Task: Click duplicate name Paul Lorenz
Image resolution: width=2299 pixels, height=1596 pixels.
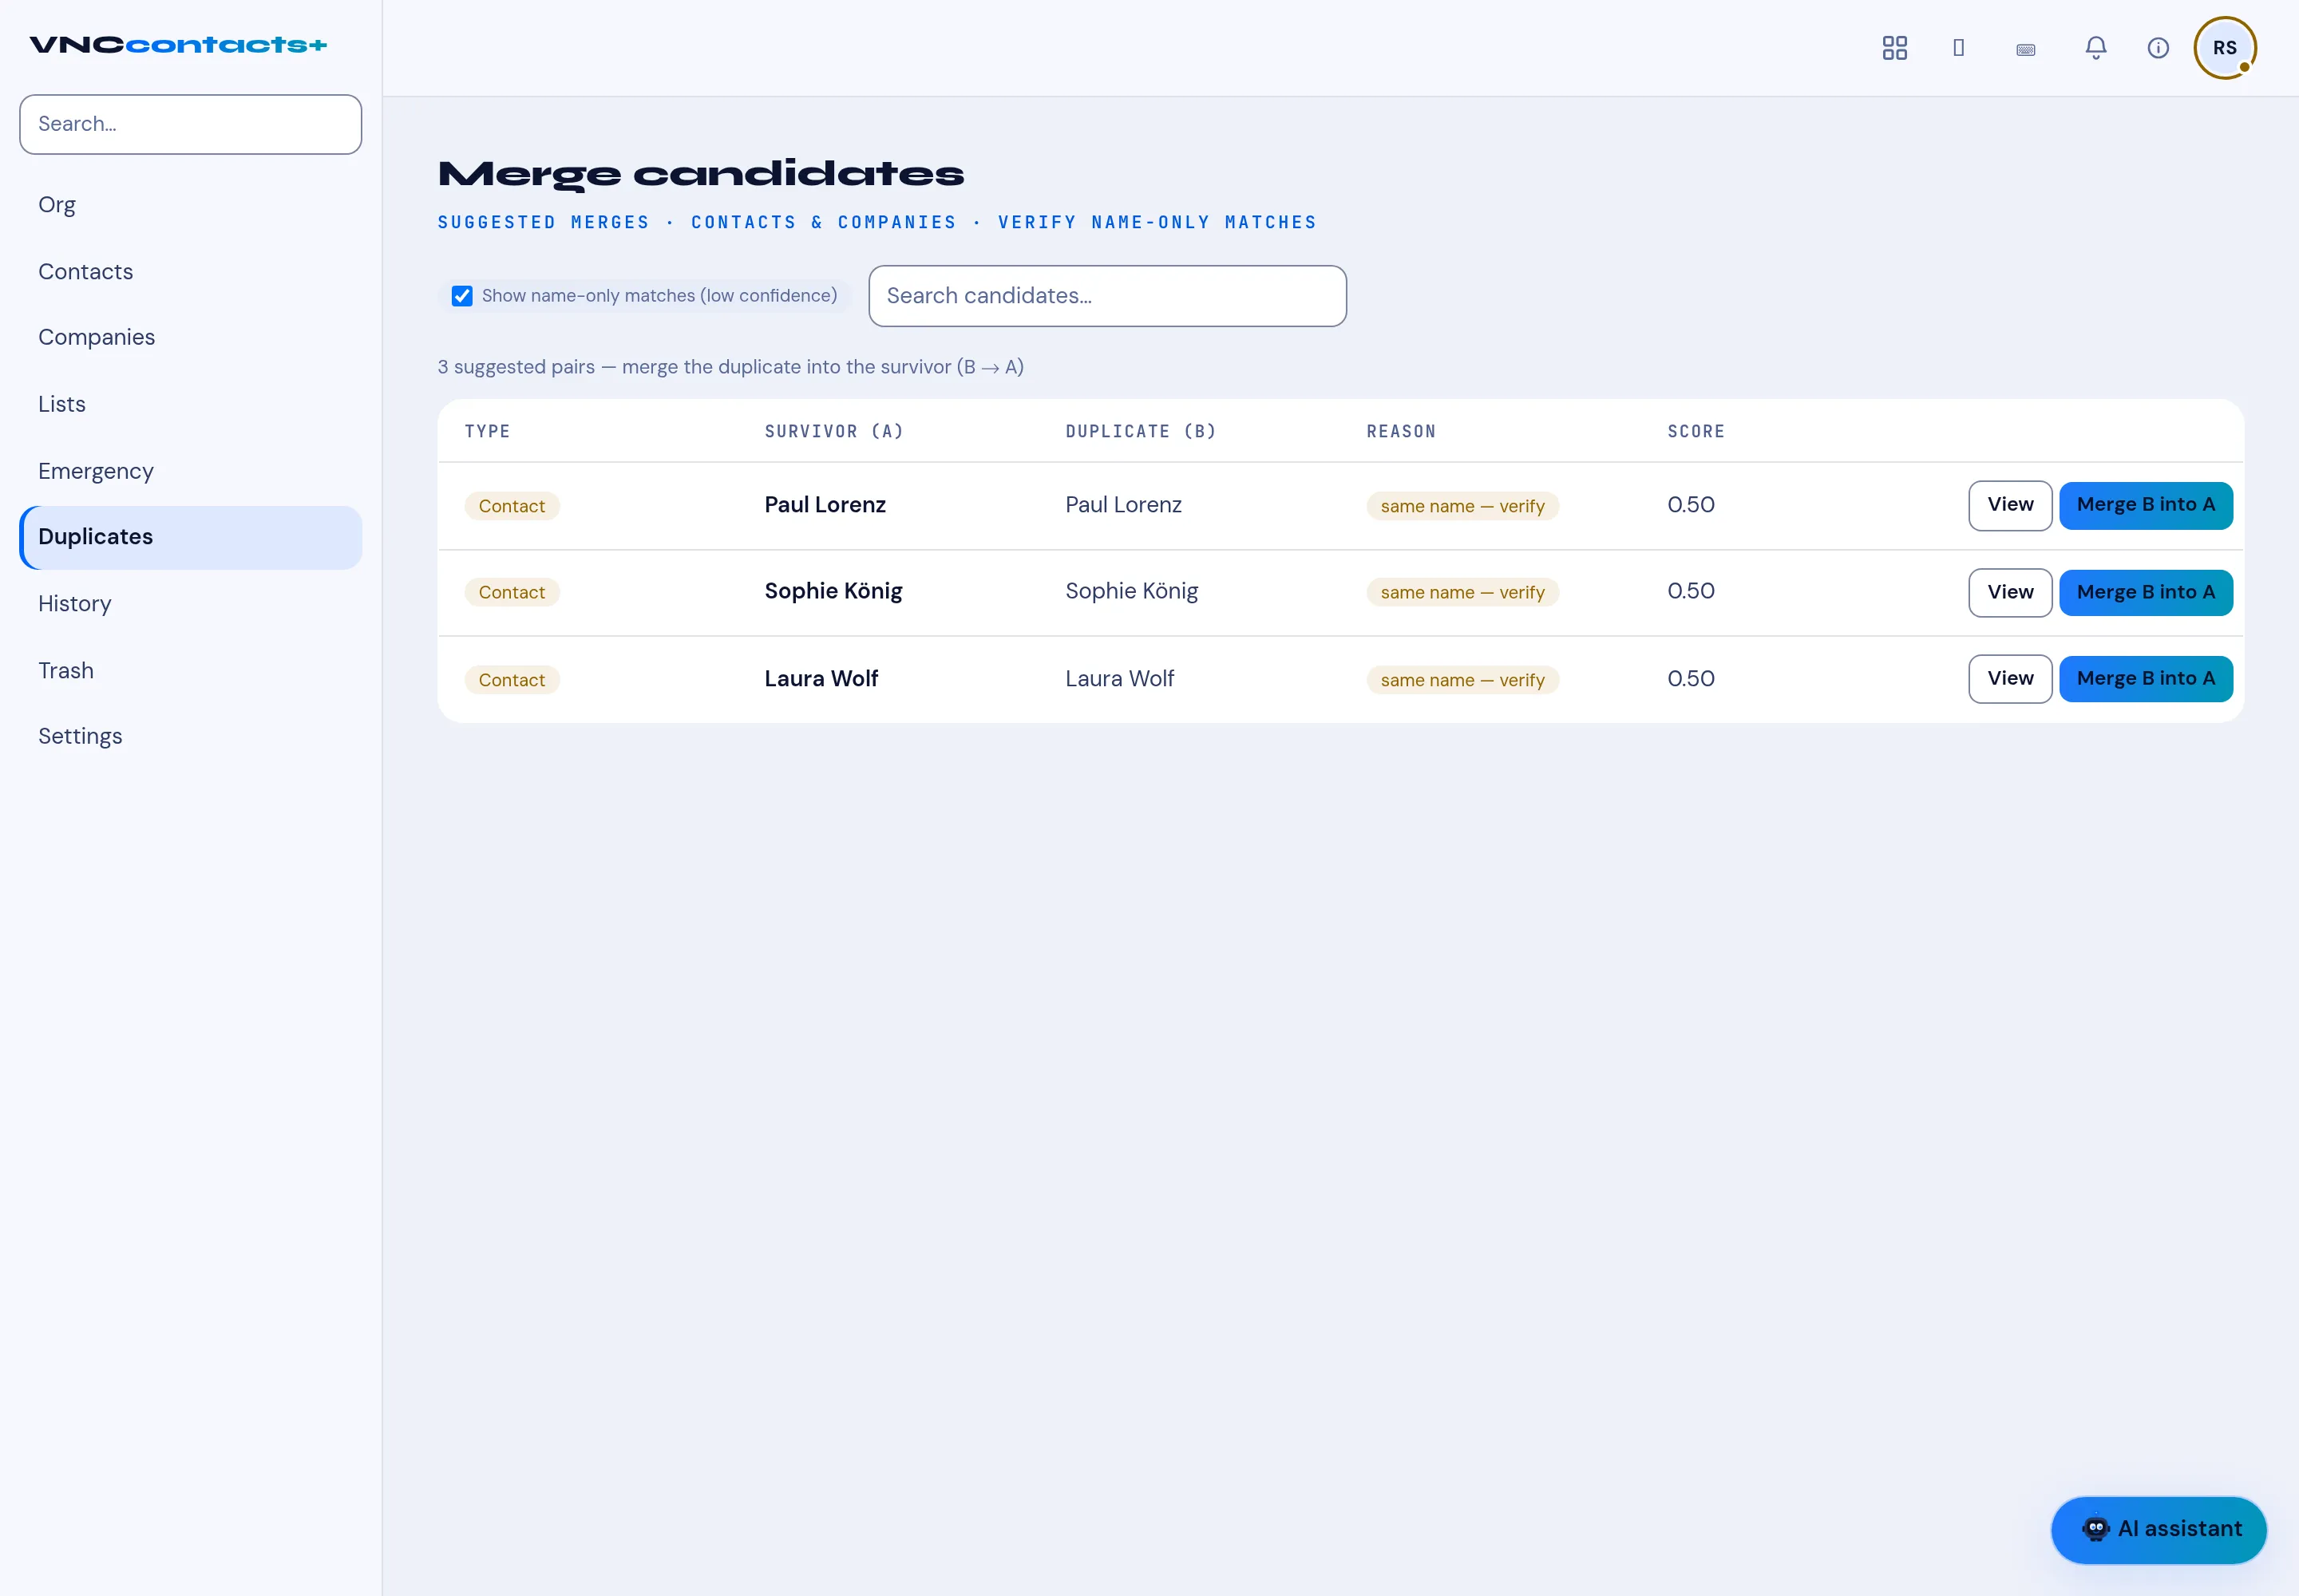Action: [x=1122, y=505]
